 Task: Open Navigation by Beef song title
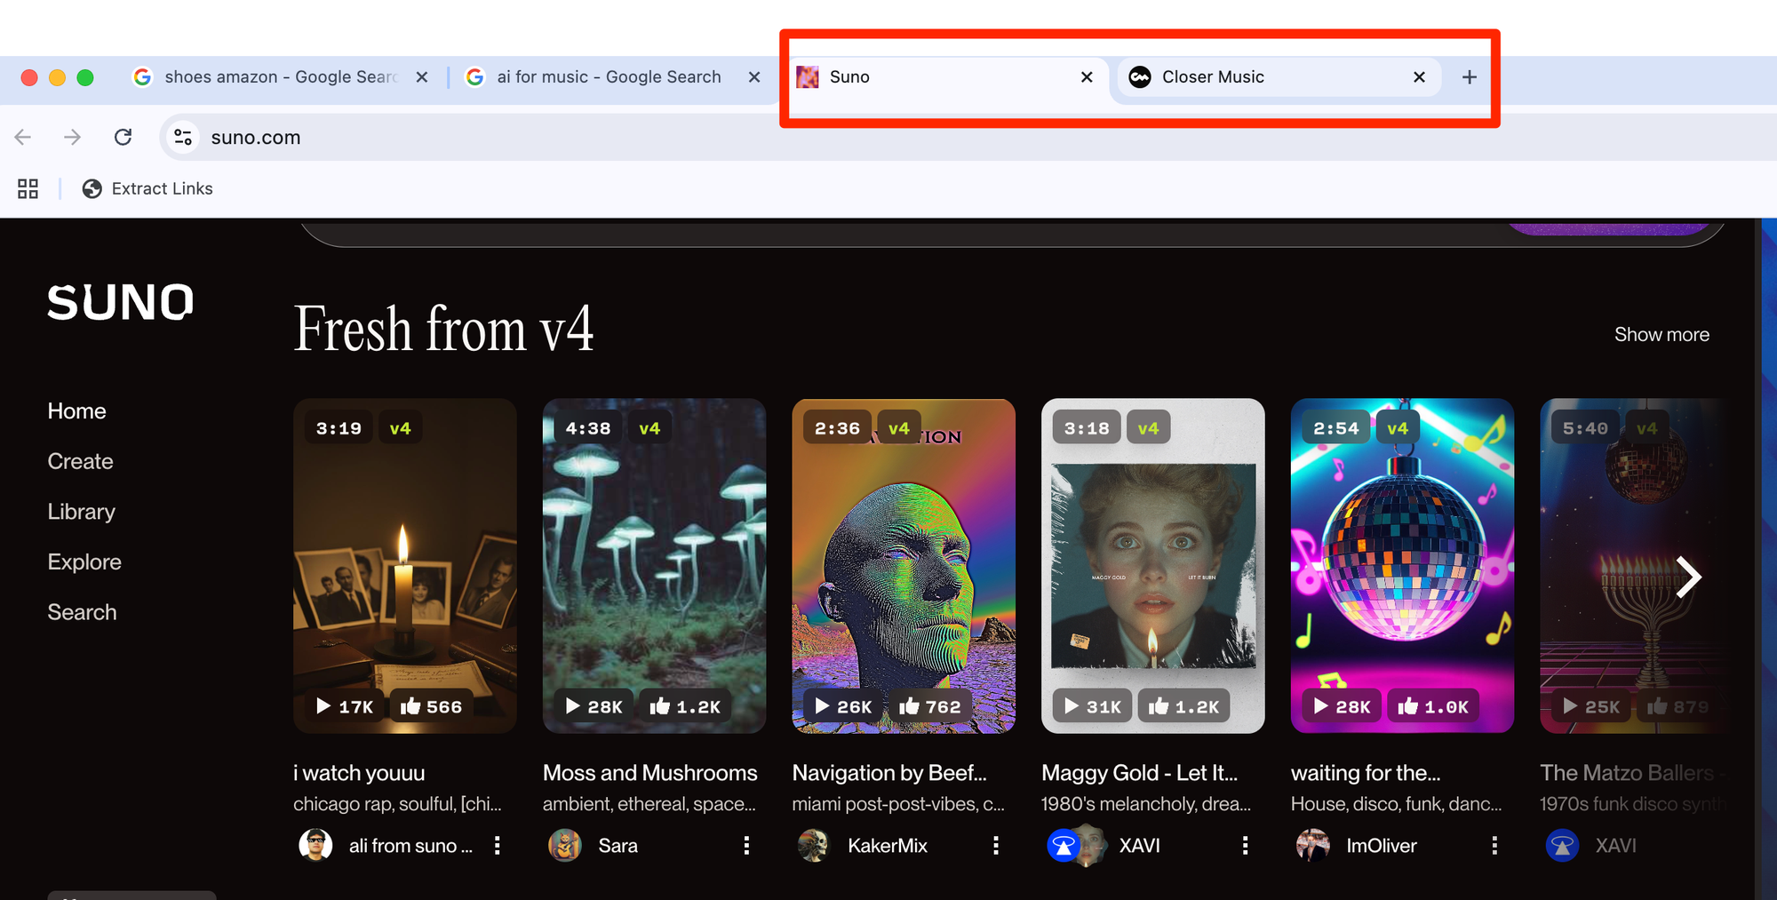click(x=889, y=773)
